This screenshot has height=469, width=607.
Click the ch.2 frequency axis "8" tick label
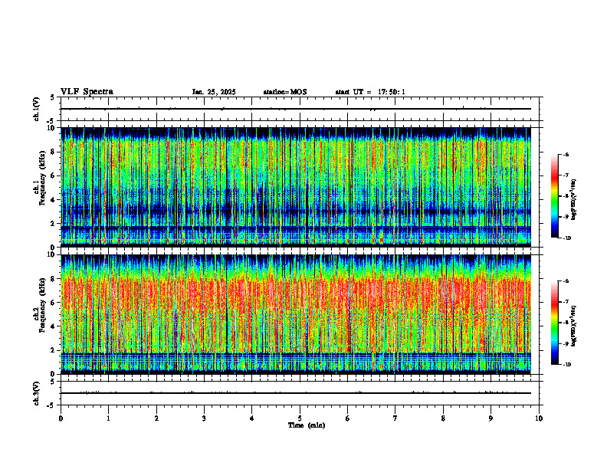tap(53, 279)
